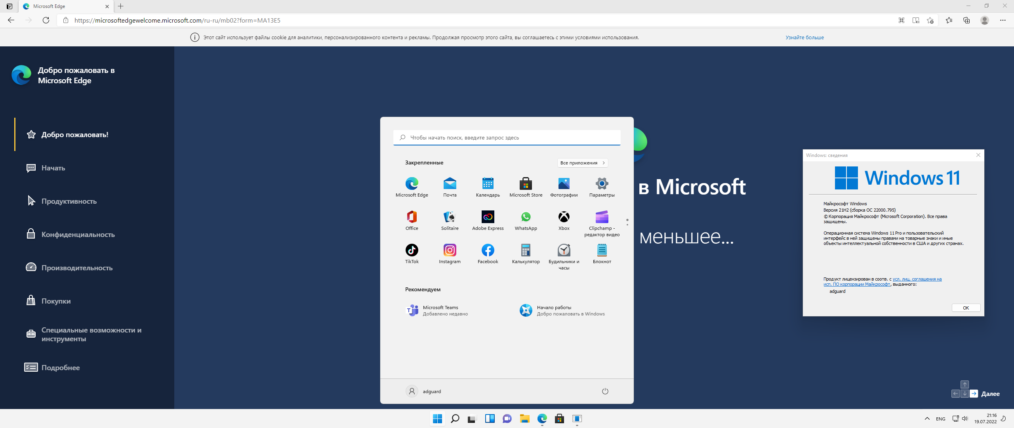Open Почта (Mail) app
The image size is (1014, 428).
click(x=449, y=184)
